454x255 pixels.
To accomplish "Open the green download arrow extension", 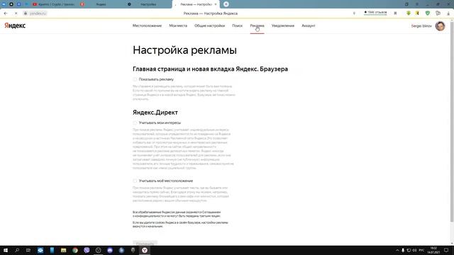I will coord(409,13).
